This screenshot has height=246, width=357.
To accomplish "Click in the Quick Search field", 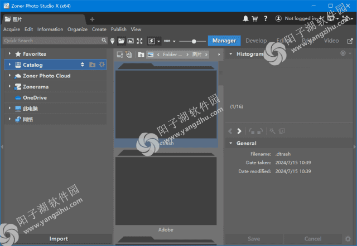I will pyautogui.click(x=52, y=41).
